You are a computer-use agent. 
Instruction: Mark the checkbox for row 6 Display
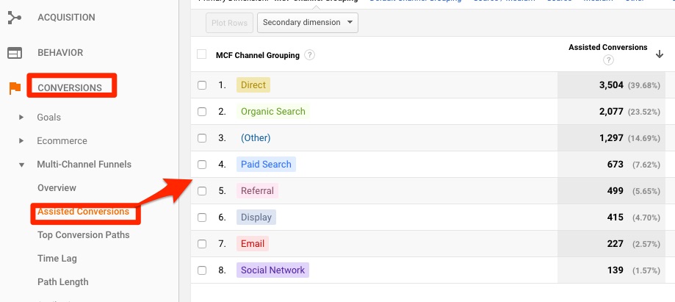202,217
